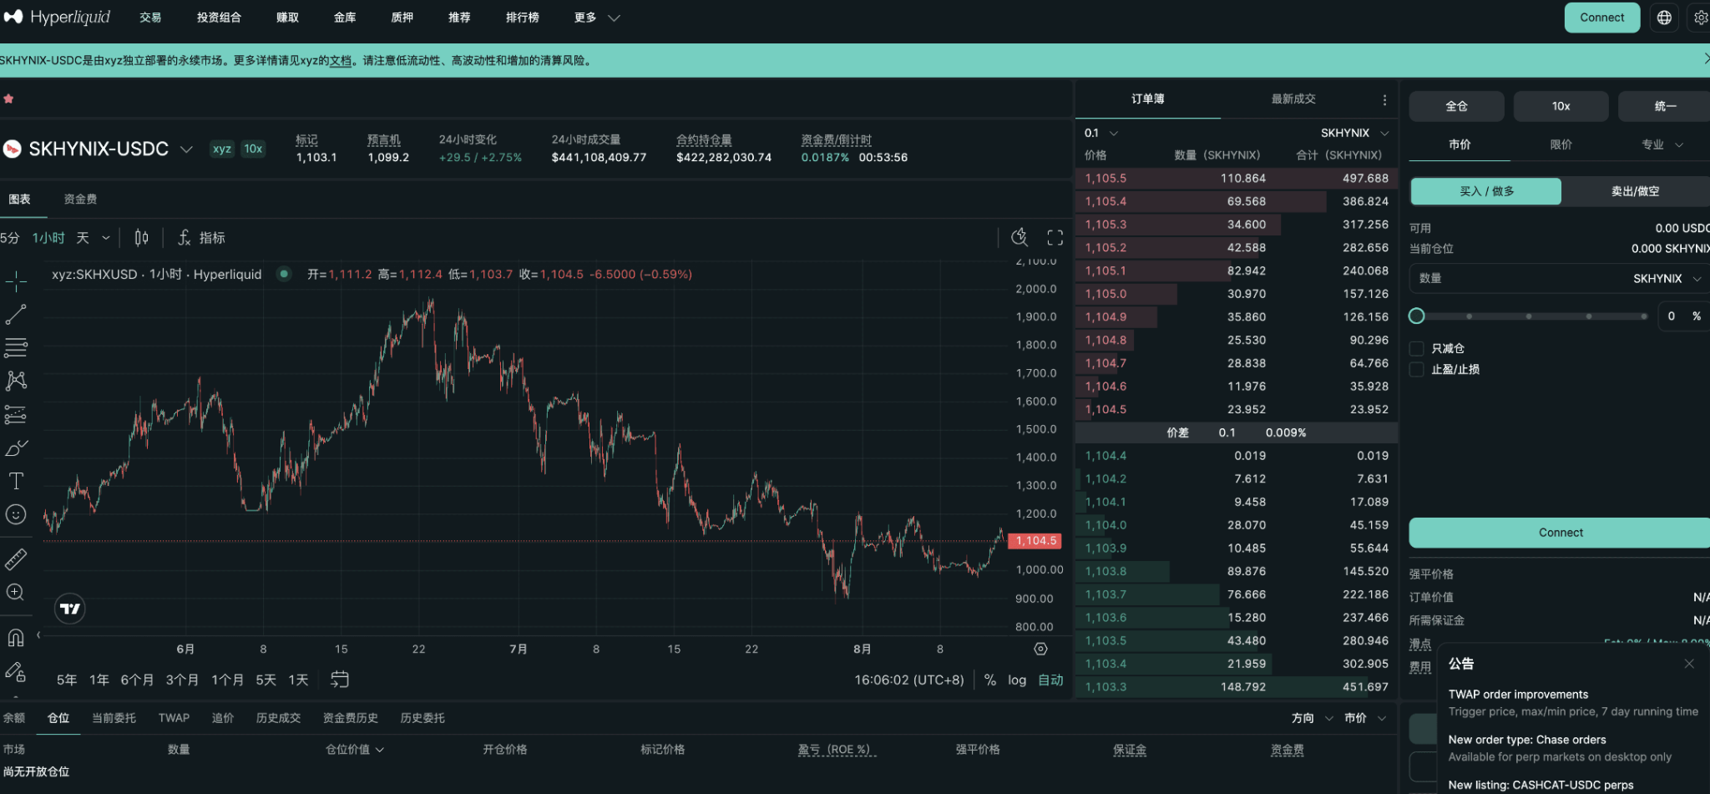Click the 1,104.5 current price marker
Screen dimensions: 1710x794
tap(1035, 541)
